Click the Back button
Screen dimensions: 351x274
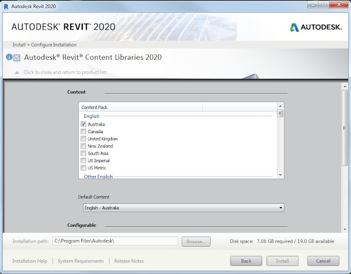[246, 261]
